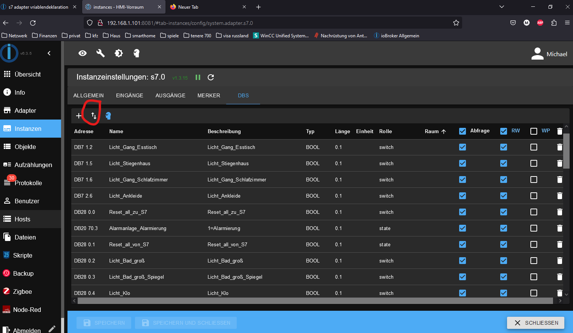Image resolution: width=573 pixels, height=333 pixels.
Task: Click the vertical table scrollbar
Action: pyautogui.click(x=566, y=151)
